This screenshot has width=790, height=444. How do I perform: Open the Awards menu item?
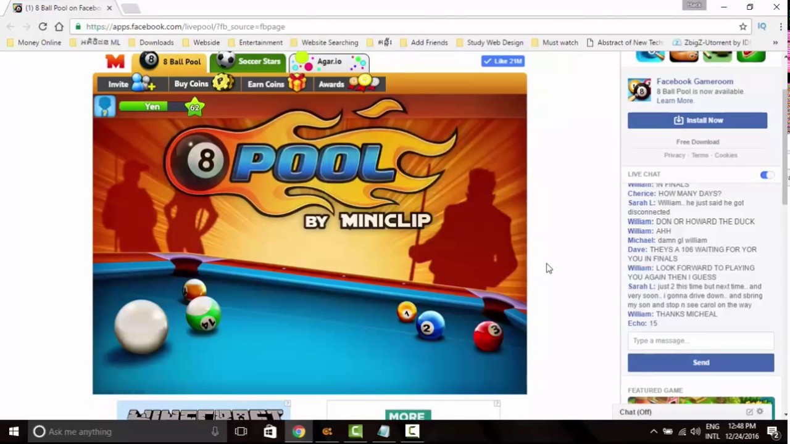(x=349, y=84)
